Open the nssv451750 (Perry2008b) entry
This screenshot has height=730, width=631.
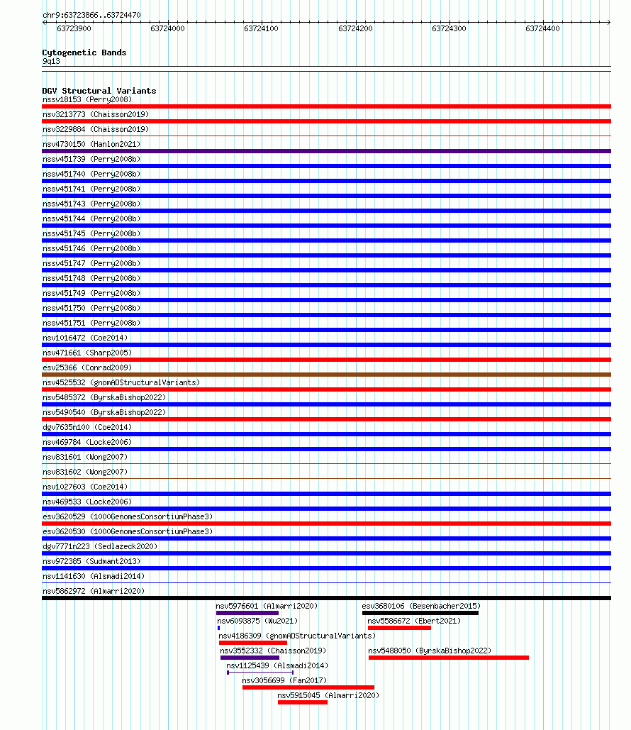point(91,308)
